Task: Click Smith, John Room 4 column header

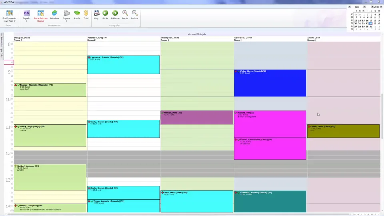Action: (x=344, y=39)
